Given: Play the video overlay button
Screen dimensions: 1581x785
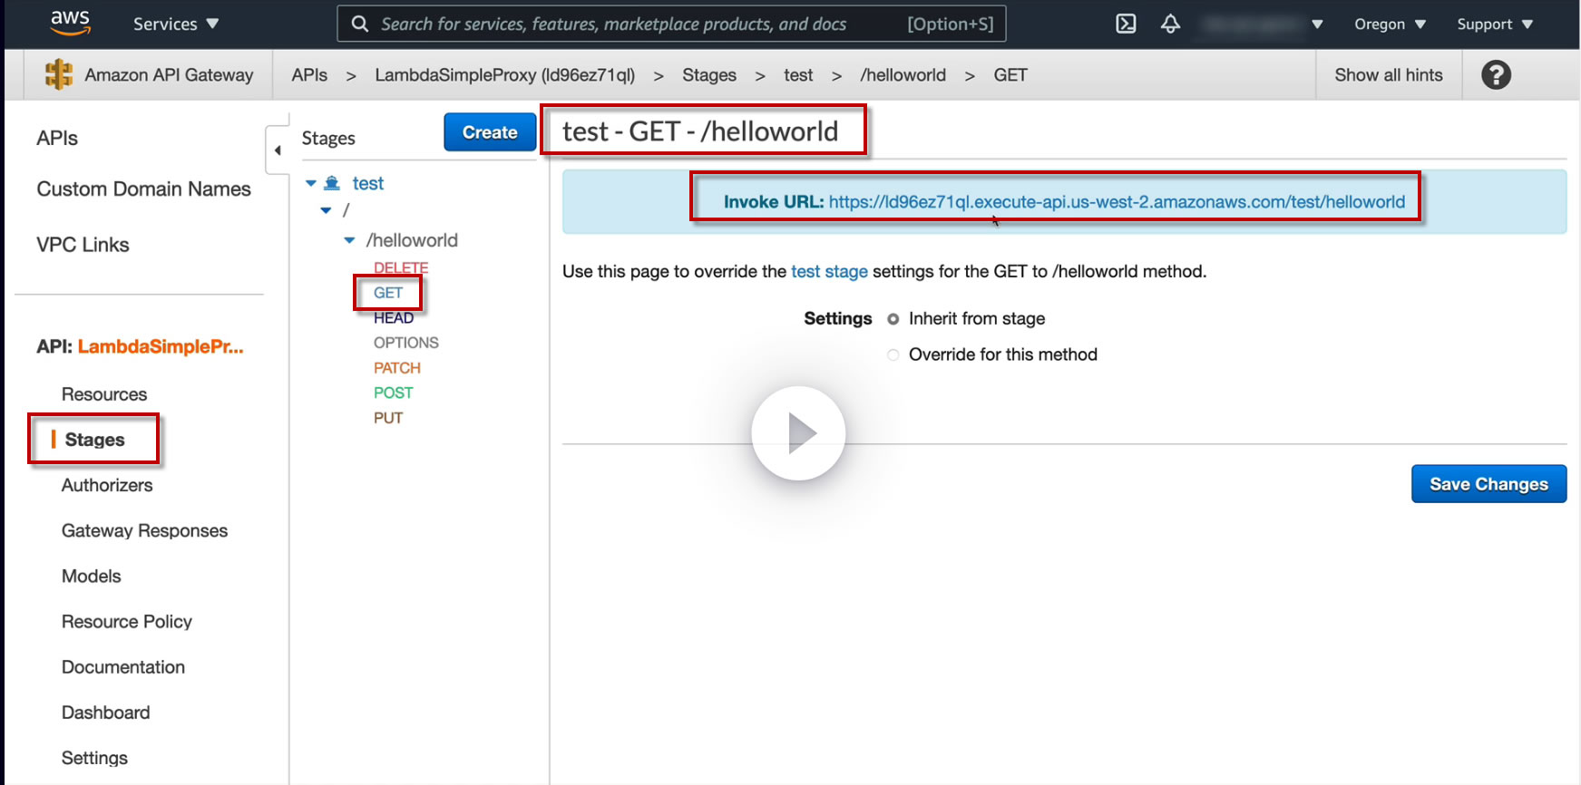Looking at the screenshot, I should [x=798, y=433].
